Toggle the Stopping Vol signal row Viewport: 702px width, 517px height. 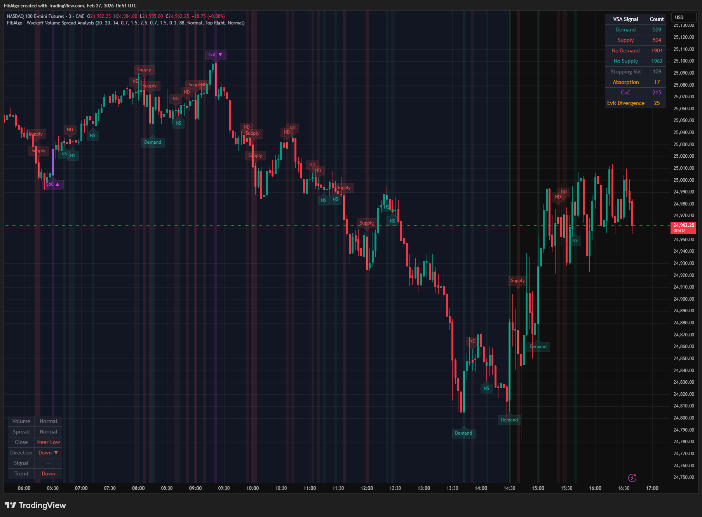[625, 71]
